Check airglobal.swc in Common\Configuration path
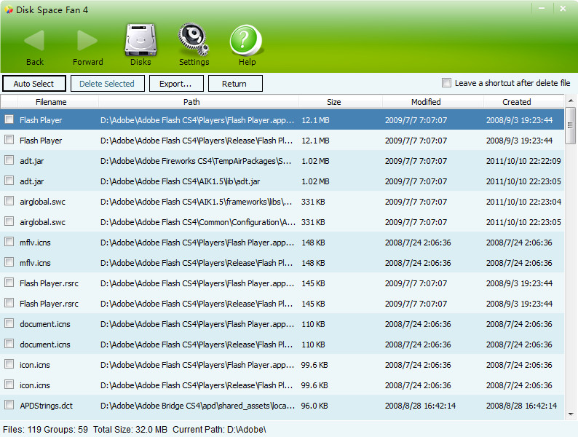This screenshot has width=578, height=437. [x=9, y=221]
